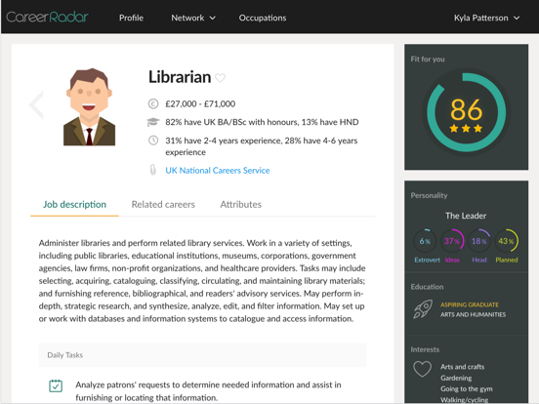
Task: Click the clock experience icon
Action: pyautogui.click(x=153, y=141)
